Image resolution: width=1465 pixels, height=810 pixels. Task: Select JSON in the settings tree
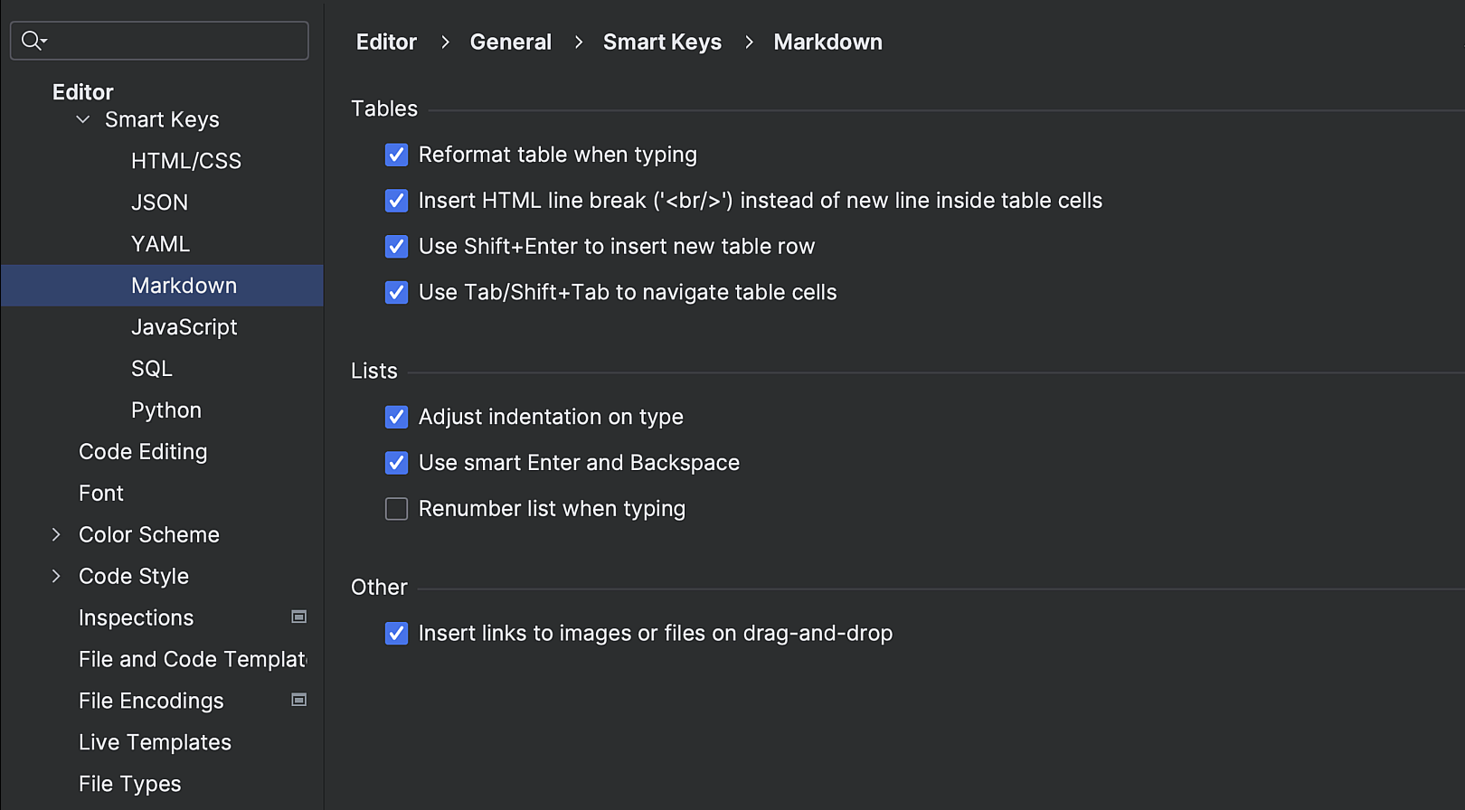(x=160, y=202)
